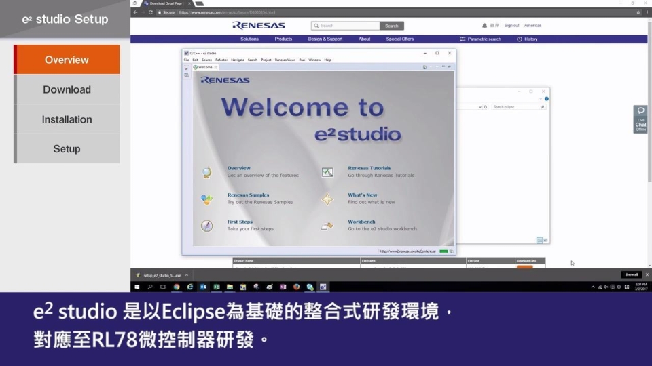The image size is (652, 366).
Task: Open the History link on Renesas site
Action: (527, 39)
